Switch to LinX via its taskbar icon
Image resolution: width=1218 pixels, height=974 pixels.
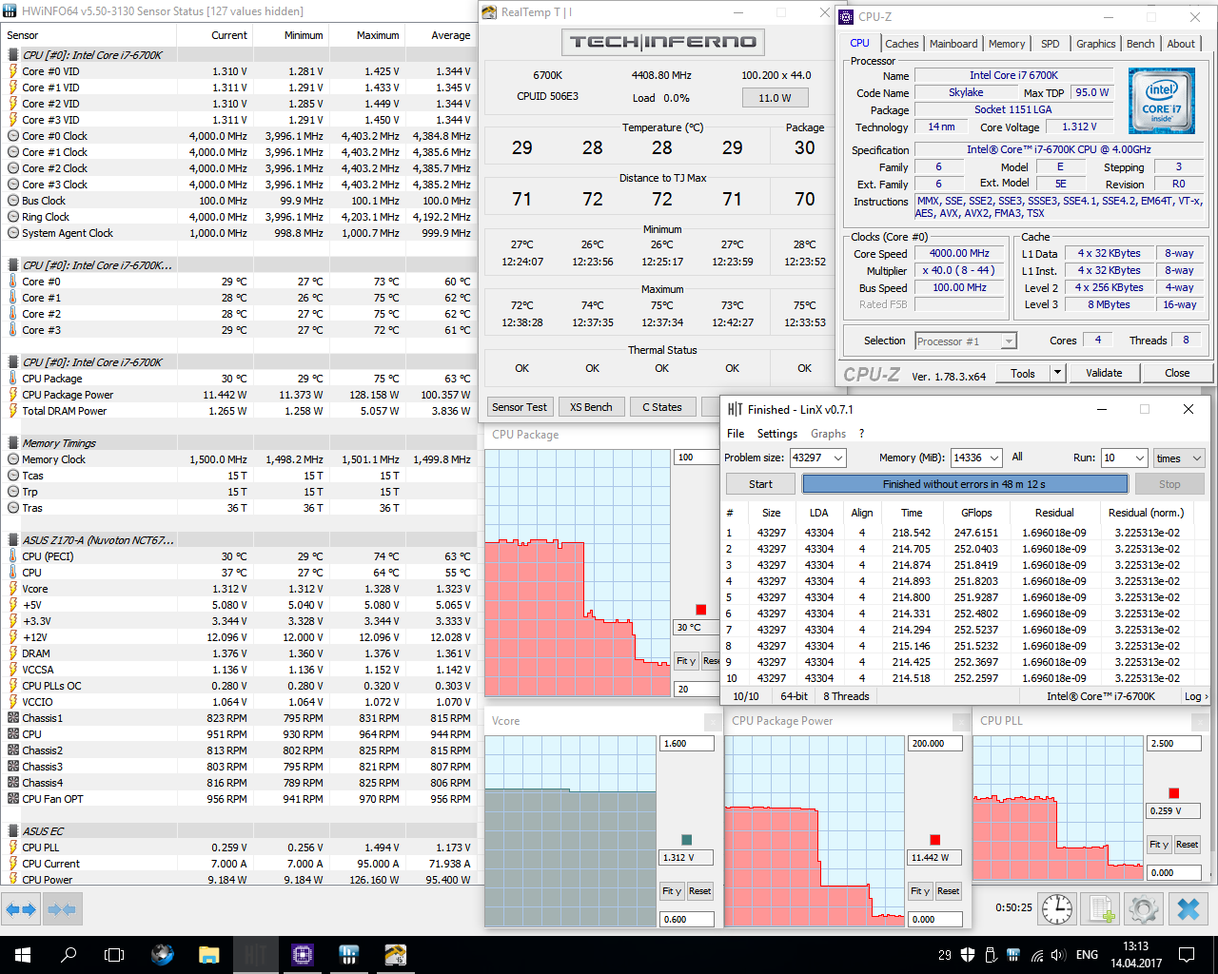pos(256,955)
